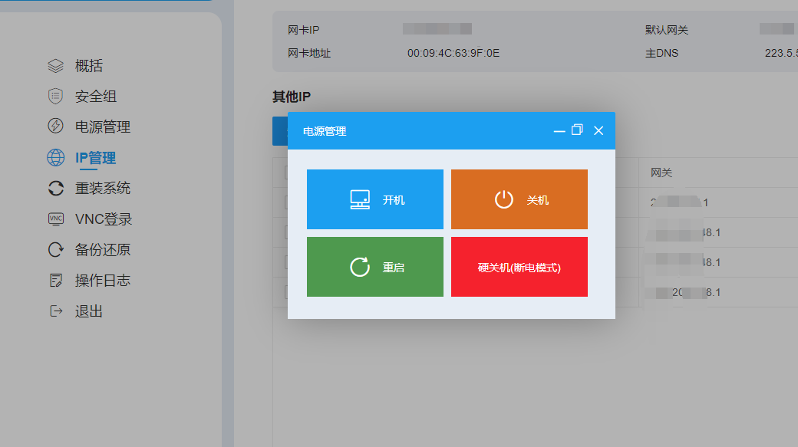Image resolution: width=798 pixels, height=447 pixels.
Task: Click the VNC登录 monitor icon
Action: (55, 219)
